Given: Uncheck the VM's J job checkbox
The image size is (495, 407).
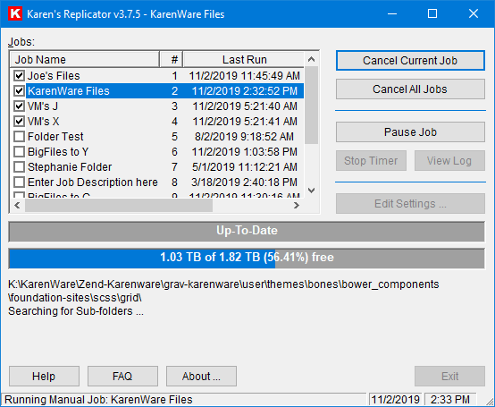Looking at the screenshot, I should tap(20, 106).
